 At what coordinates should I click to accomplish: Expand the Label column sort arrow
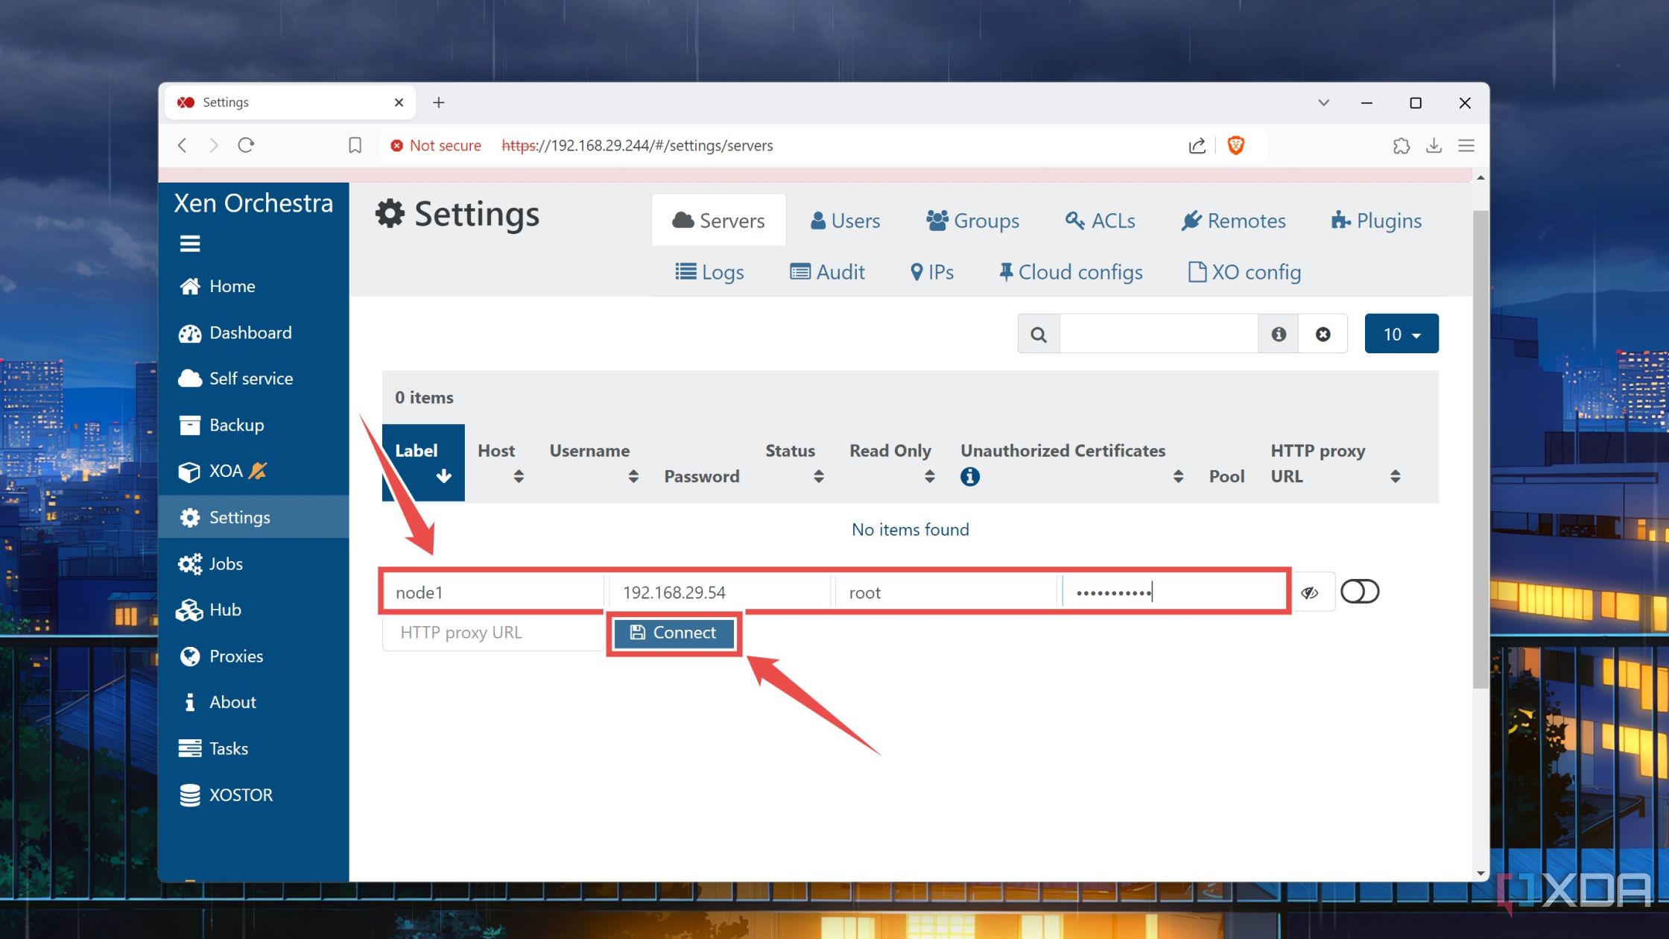pyautogui.click(x=443, y=478)
